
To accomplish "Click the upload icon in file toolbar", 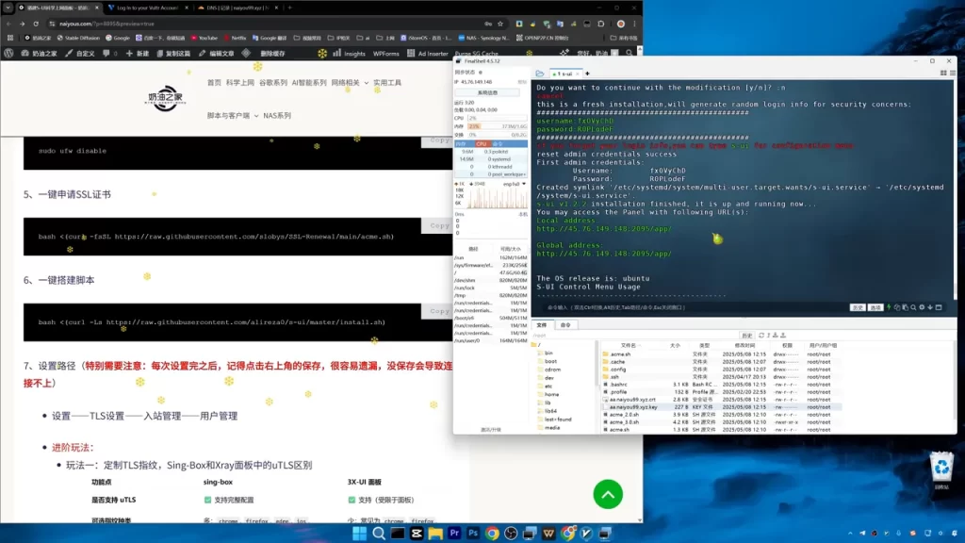I will click(x=783, y=336).
